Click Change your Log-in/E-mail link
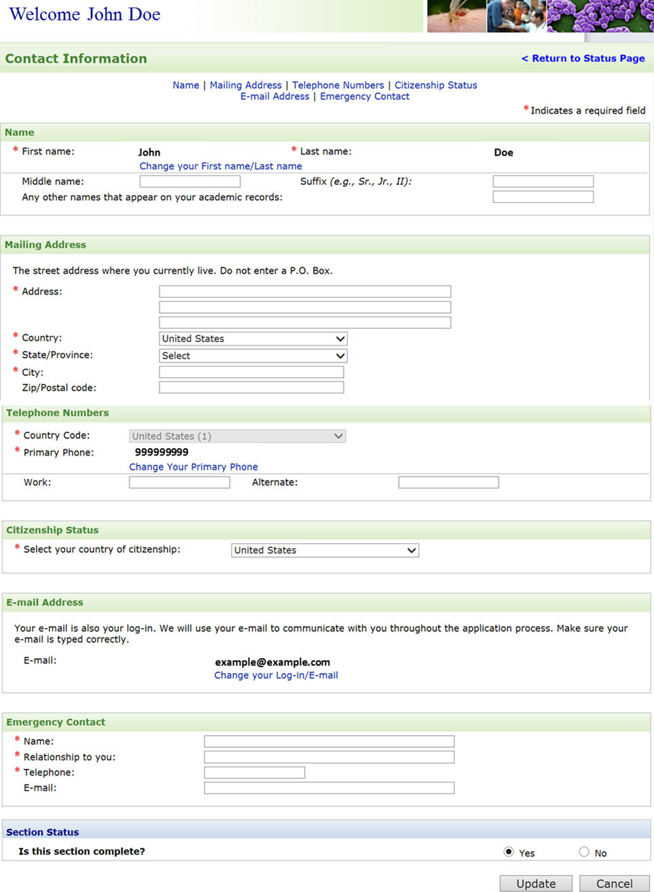 (276, 675)
